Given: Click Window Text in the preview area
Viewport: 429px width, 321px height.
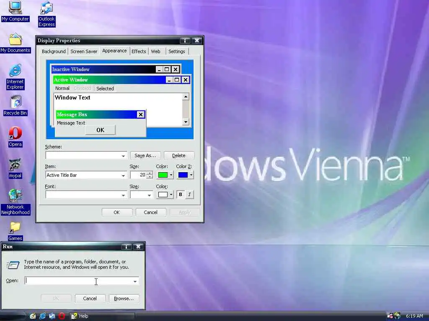Looking at the screenshot, I should [72, 97].
